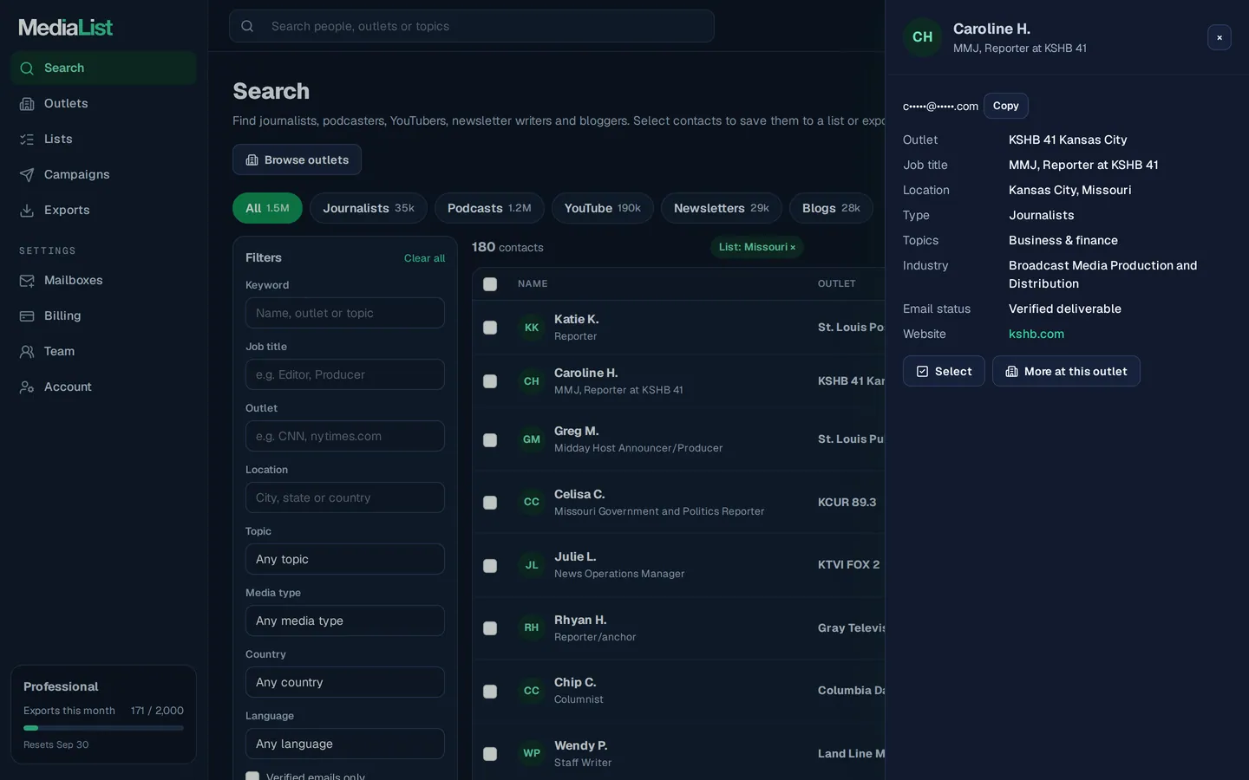This screenshot has width=1249, height=780.
Task: Click the exports usage progress bar
Action: [x=103, y=728]
